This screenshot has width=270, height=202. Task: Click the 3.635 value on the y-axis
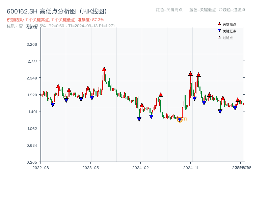(31, 28)
